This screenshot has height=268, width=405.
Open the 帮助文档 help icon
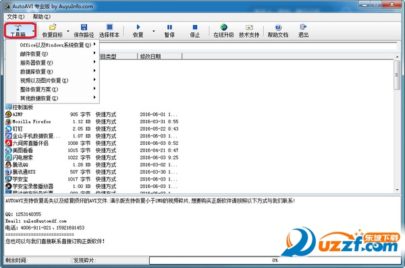[278, 27]
